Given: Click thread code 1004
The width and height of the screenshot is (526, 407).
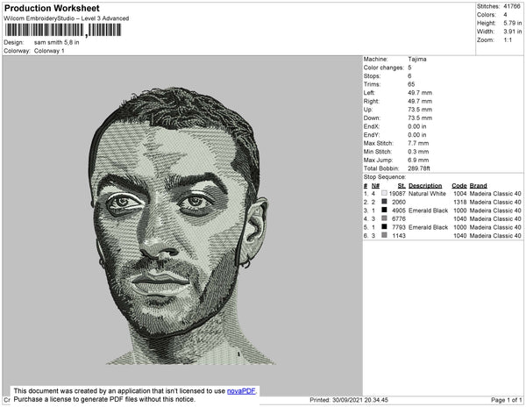Looking at the screenshot, I should point(460,193).
